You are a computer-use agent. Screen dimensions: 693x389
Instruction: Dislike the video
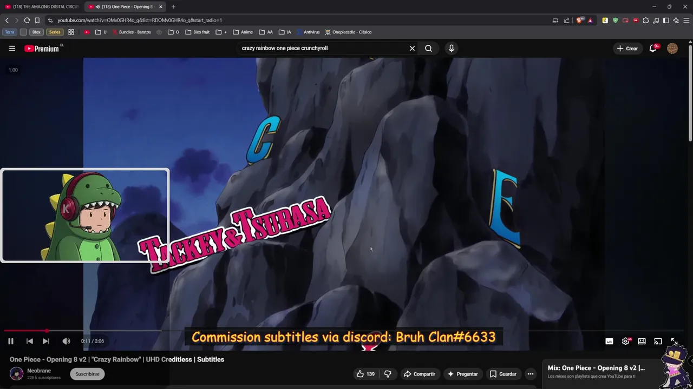(388, 374)
